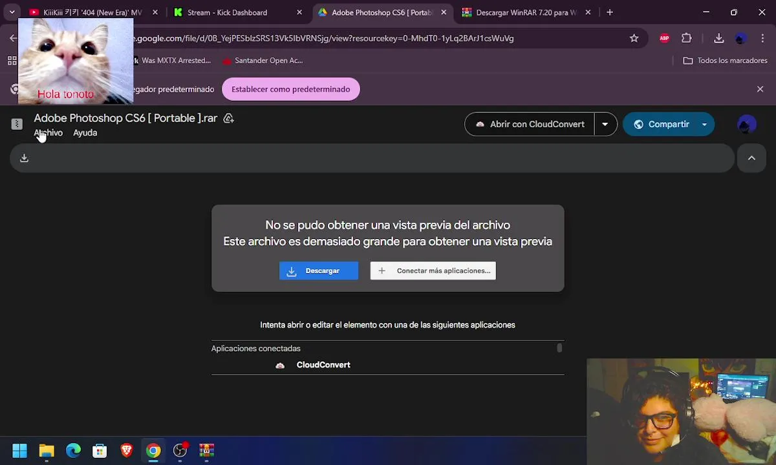Click the file title Adobe Photoshop CS6 [ Portable ].rar
This screenshot has width=776, height=465.
(x=125, y=118)
